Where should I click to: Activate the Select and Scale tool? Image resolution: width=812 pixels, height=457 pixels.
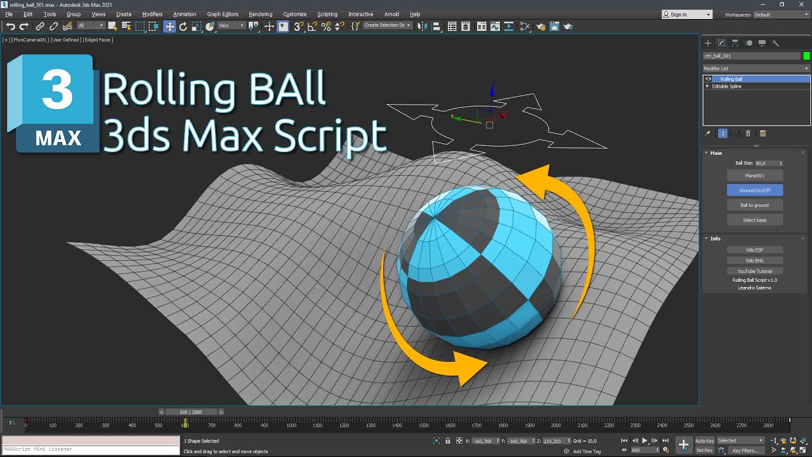(x=197, y=26)
